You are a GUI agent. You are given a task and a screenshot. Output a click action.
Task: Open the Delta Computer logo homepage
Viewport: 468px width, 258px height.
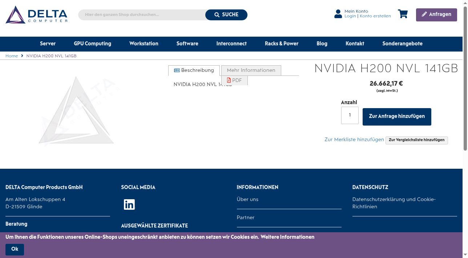36,15
